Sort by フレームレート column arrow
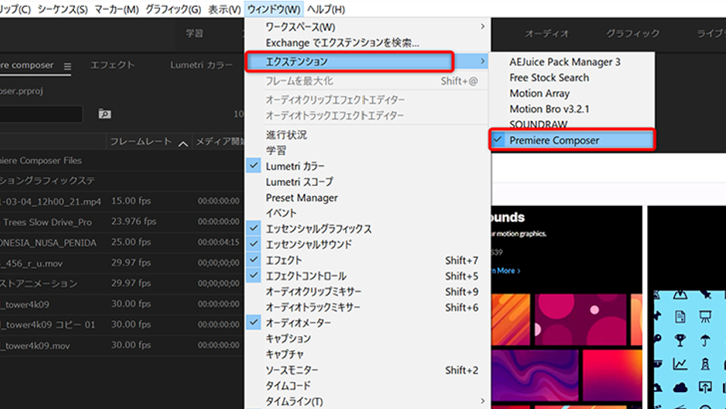Image resolution: width=726 pixels, height=409 pixels. click(183, 144)
